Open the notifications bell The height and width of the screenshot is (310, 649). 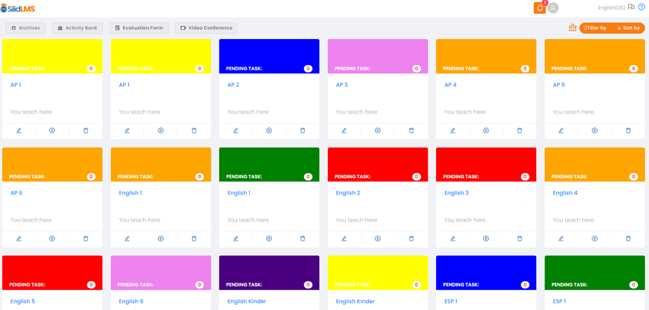pyautogui.click(x=539, y=8)
